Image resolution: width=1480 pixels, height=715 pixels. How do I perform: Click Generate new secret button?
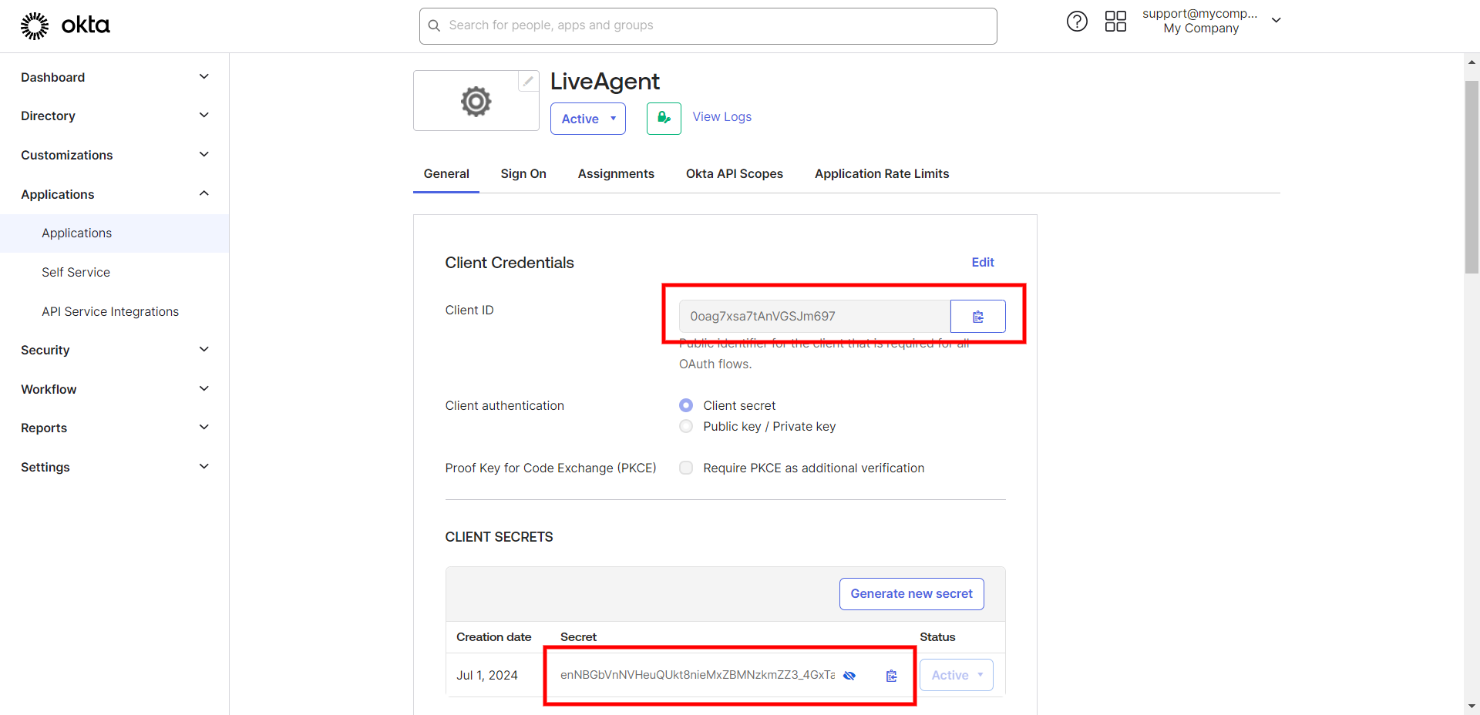click(911, 594)
